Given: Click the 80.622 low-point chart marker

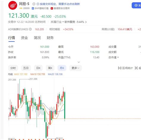Looking at the screenshot, I should point(59,139).
